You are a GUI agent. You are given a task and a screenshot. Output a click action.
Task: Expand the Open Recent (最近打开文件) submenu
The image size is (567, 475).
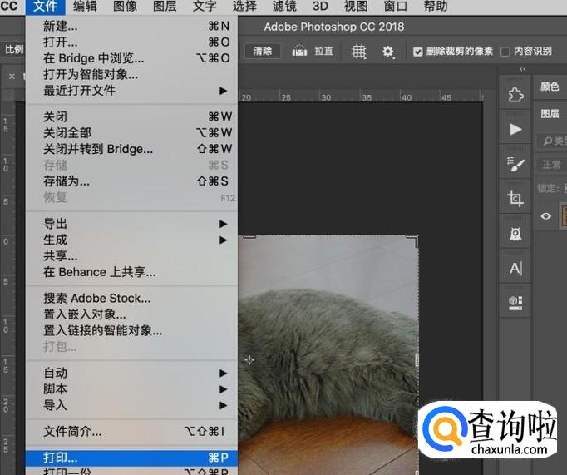click(79, 90)
